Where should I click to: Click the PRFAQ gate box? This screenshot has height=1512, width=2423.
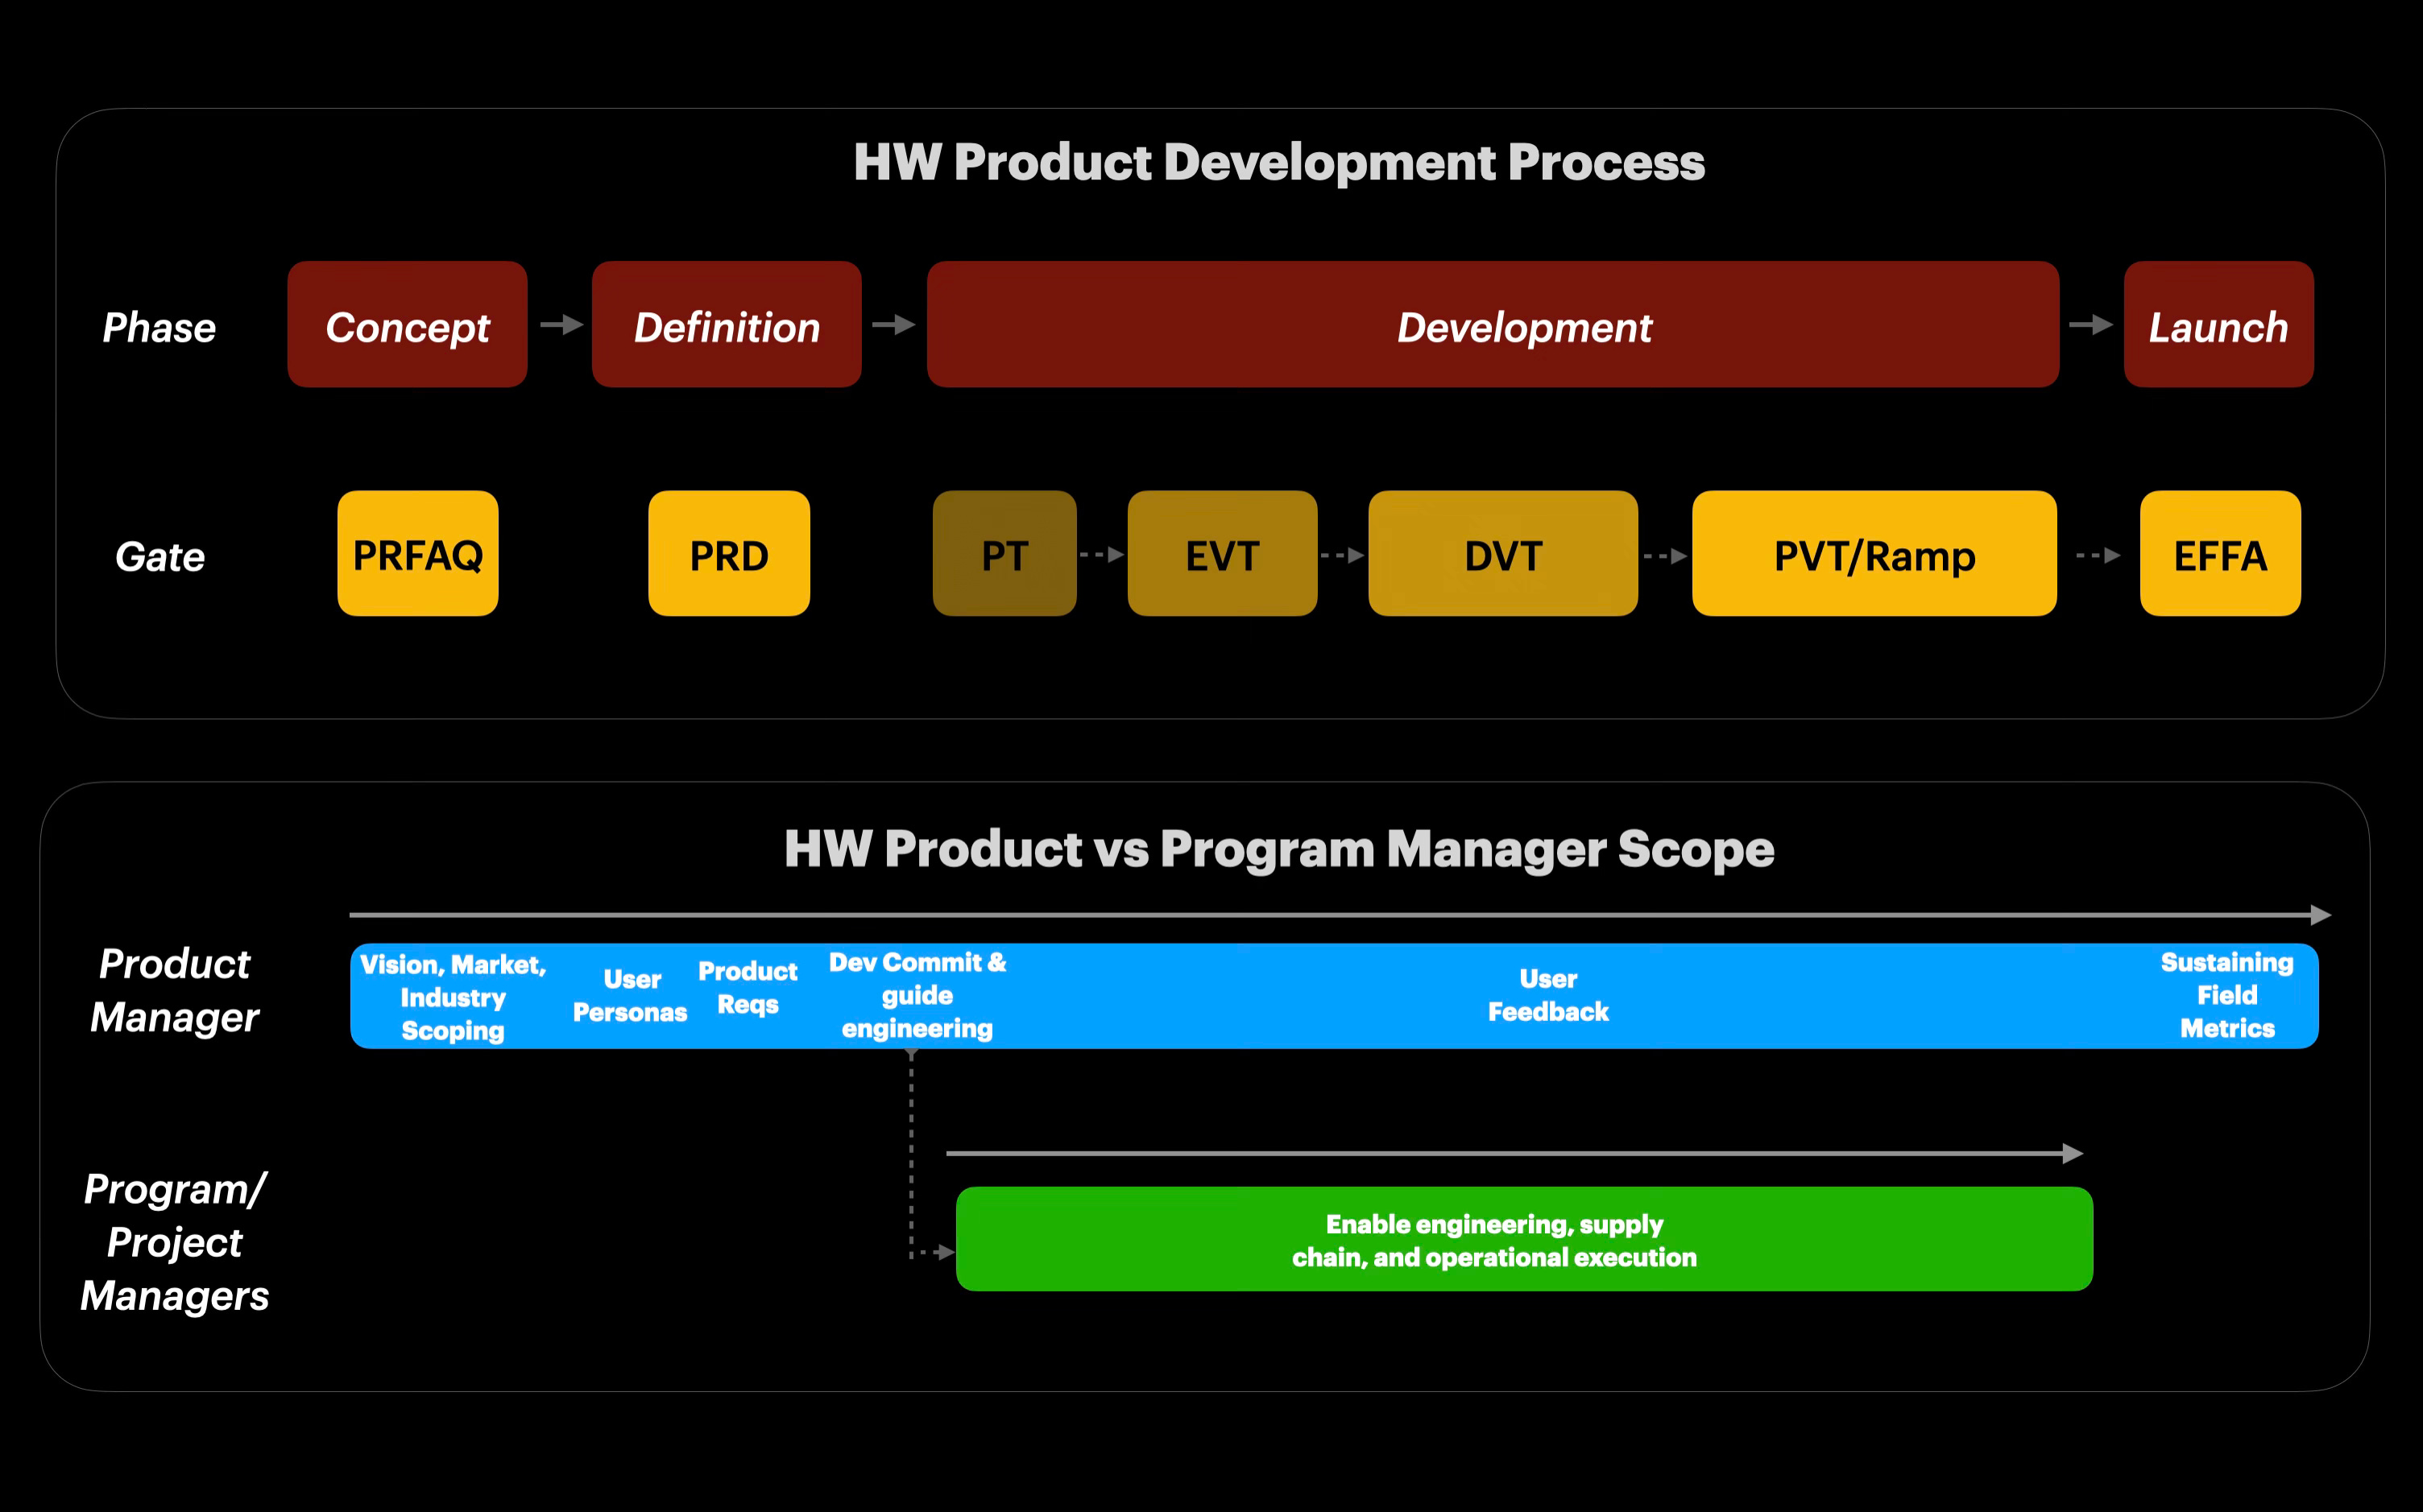tap(417, 553)
